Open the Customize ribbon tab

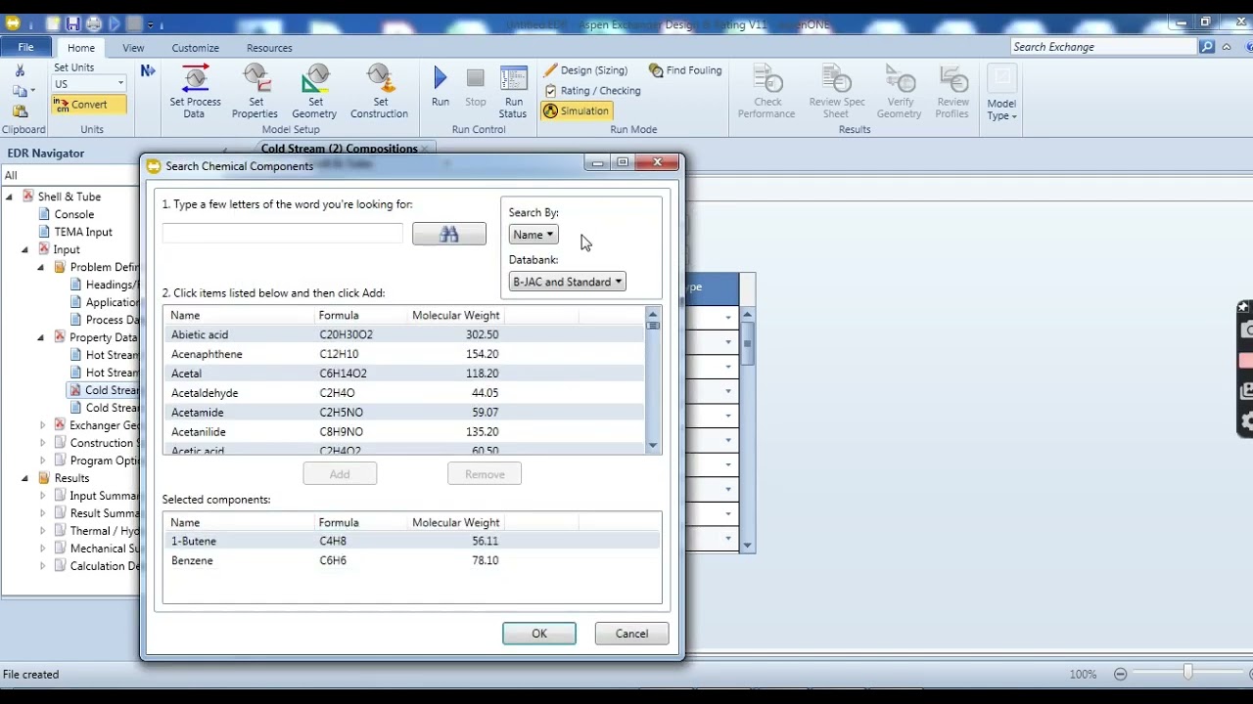click(x=196, y=48)
